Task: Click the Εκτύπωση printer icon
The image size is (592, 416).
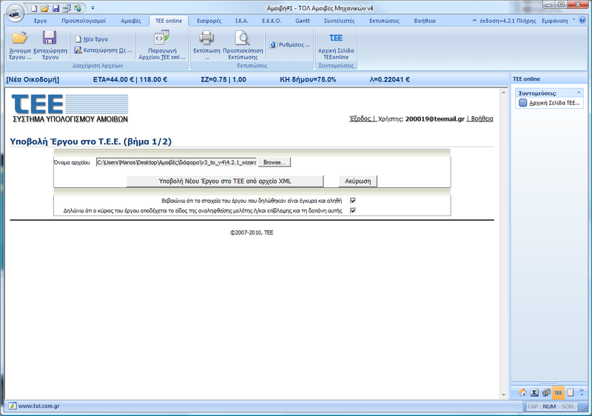Action: pyautogui.click(x=206, y=38)
